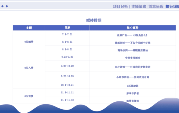The width and height of the screenshot is (179, 113).
Task: Select the 0压体验馆 event cell
Action: point(133,85)
